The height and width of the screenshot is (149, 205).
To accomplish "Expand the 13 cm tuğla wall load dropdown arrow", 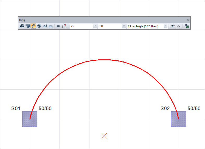I will click(165, 26).
